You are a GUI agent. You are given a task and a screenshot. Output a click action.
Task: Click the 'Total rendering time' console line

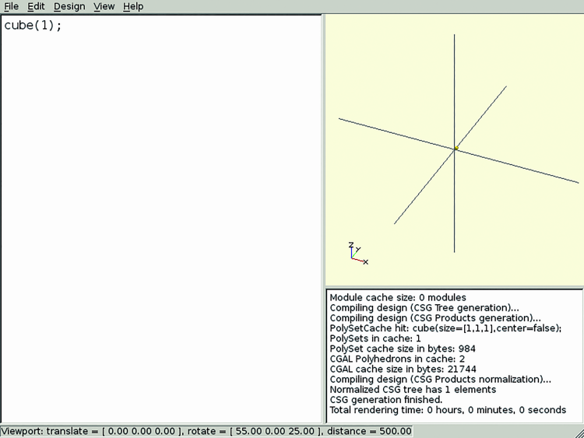click(448, 409)
